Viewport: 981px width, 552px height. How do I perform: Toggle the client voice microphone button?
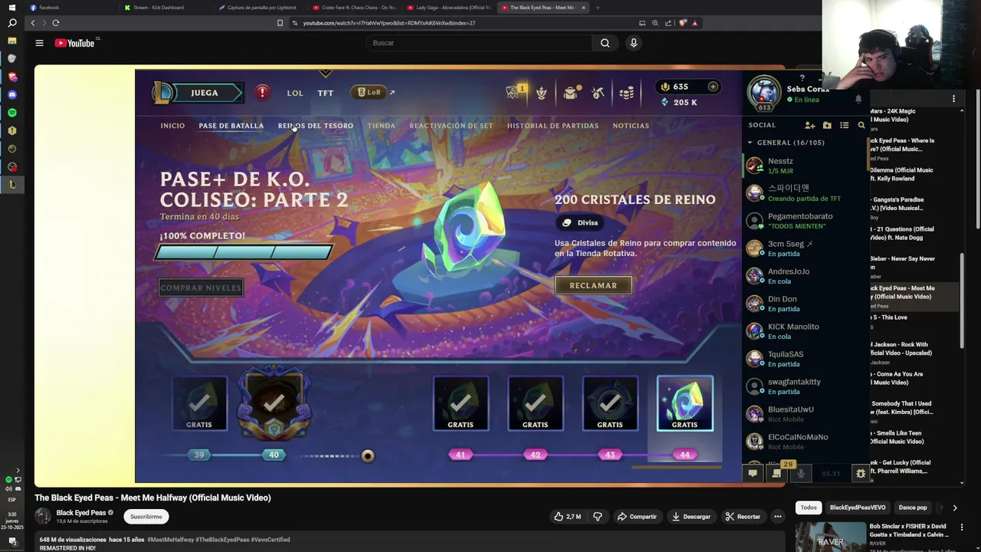[x=800, y=474]
